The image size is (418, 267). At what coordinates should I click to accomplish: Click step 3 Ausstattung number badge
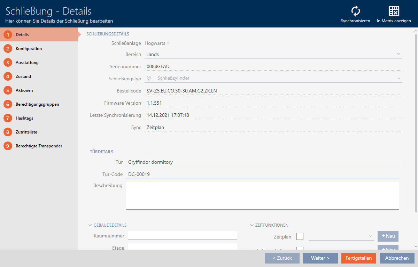pyautogui.click(x=8, y=63)
